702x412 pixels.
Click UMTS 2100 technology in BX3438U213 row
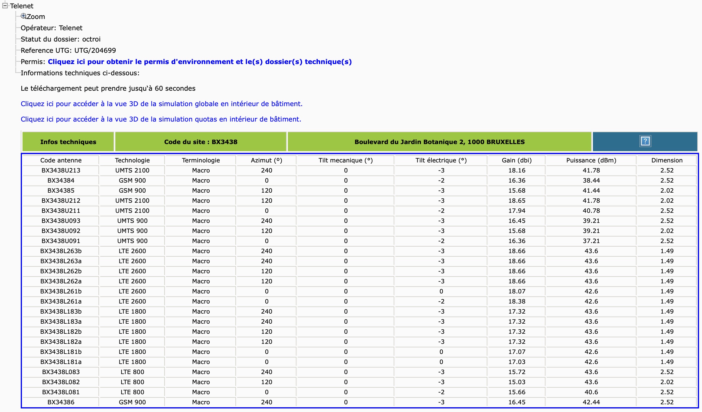[132, 170]
